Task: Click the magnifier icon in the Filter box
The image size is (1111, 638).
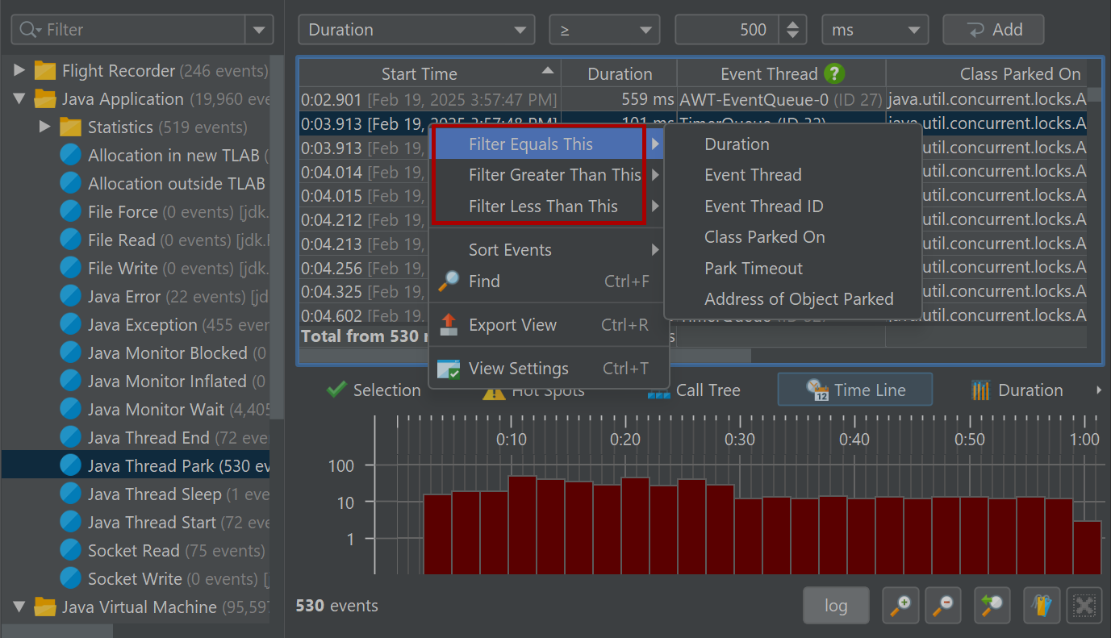Action: point(29,30)
